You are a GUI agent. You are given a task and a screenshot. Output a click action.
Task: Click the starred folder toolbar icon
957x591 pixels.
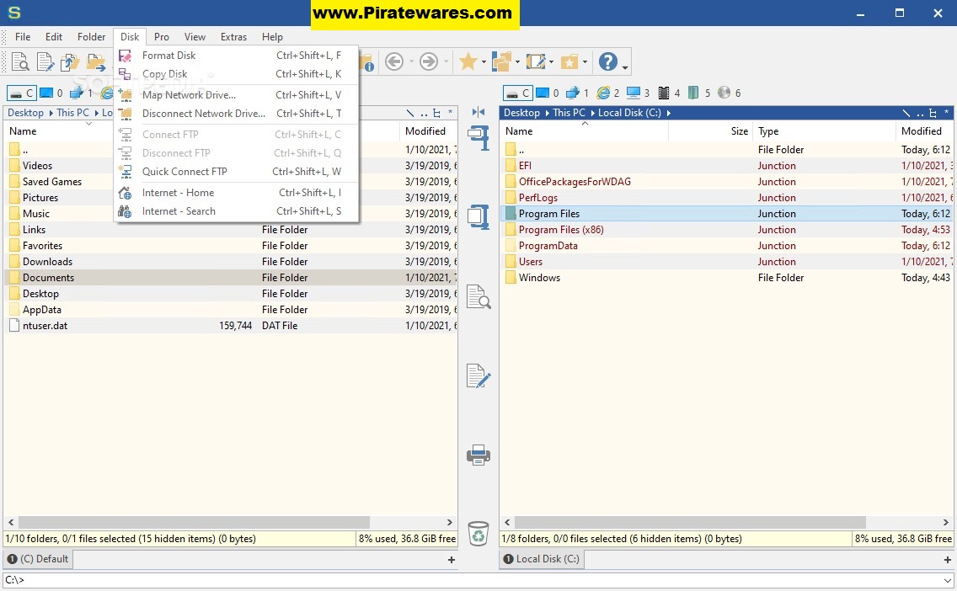(569, 61)
